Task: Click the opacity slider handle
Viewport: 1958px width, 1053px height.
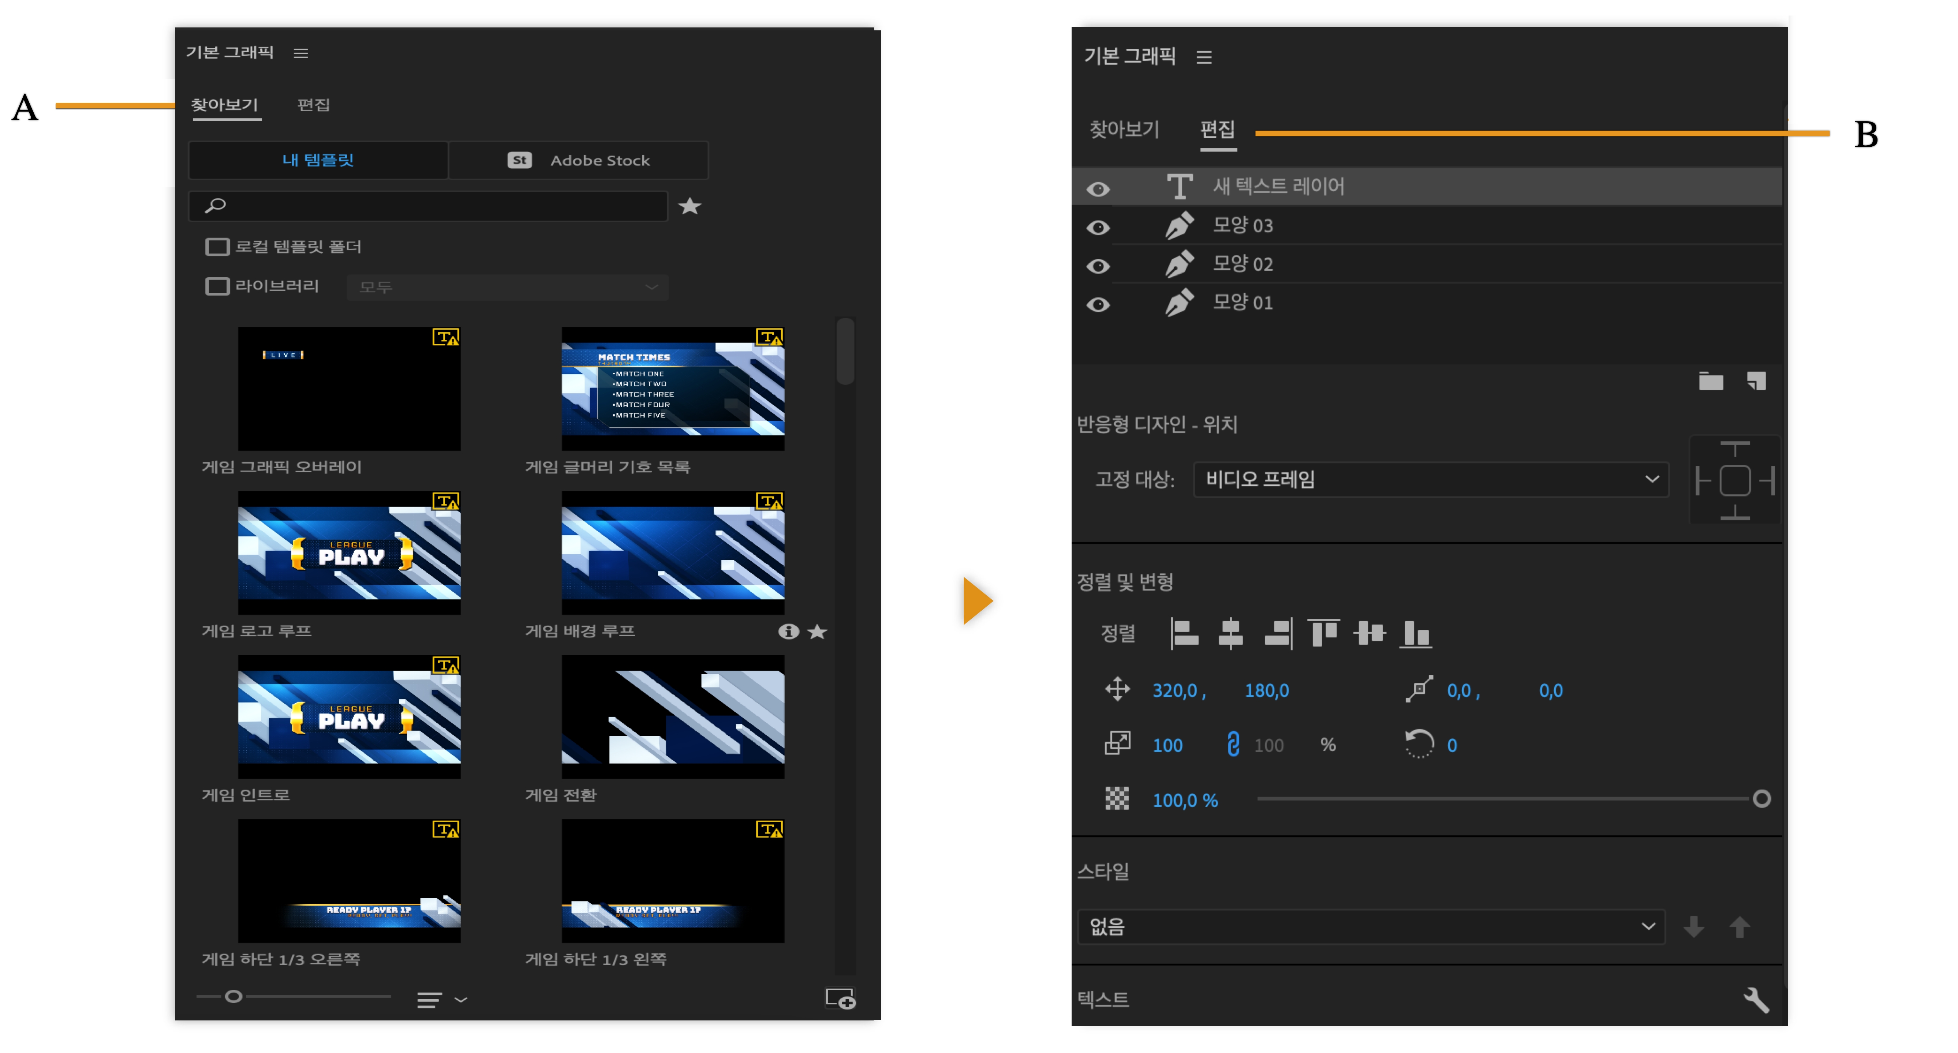Action: 1761,798
